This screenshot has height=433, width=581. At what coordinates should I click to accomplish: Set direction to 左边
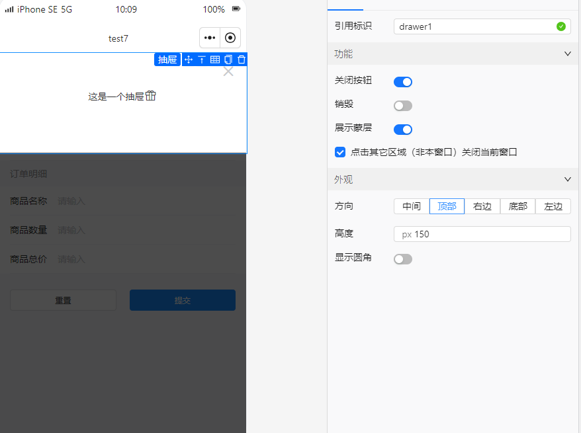[553, 206]
